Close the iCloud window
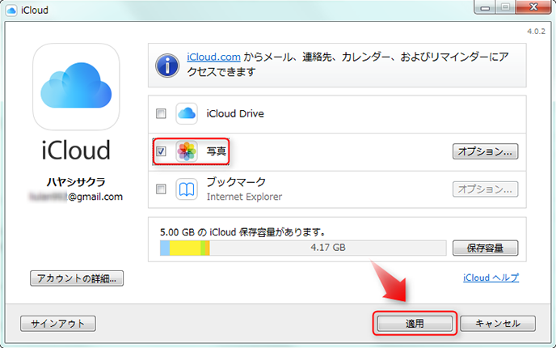556x348 pixels. click(x=533, y=6)
